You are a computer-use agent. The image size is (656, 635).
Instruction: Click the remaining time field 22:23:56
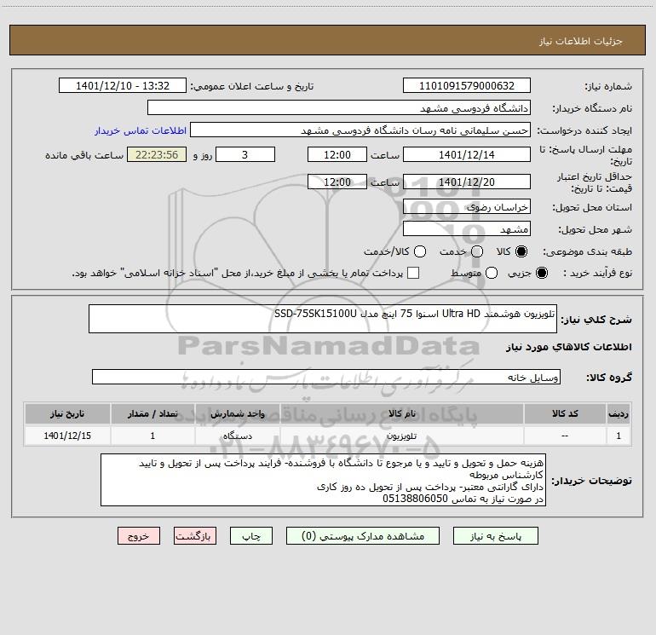click(157, 154)
